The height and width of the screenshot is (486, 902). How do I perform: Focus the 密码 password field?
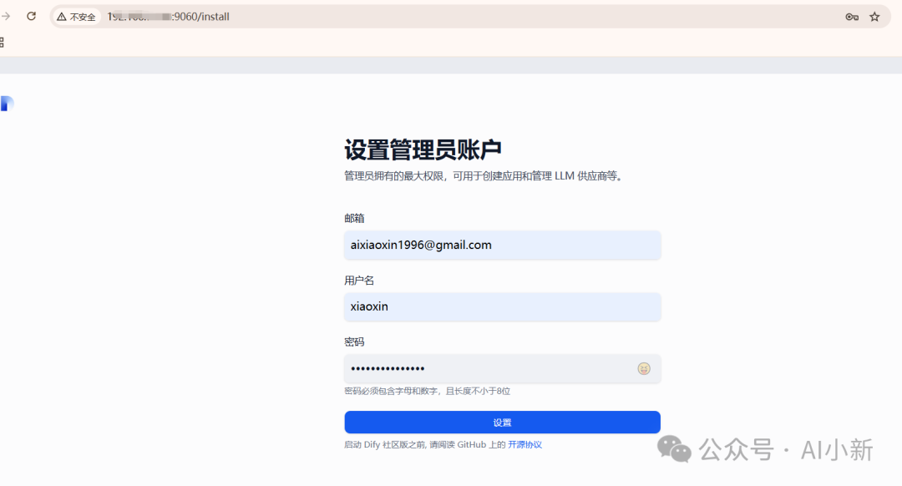point(502,368)
